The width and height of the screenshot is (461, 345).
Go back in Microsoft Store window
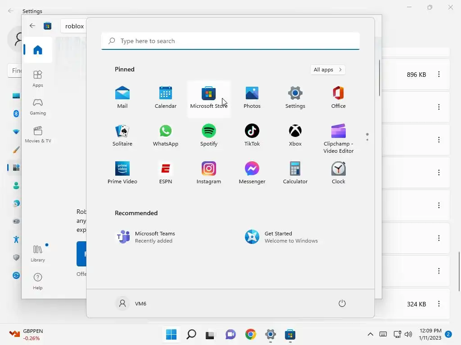pyautogui.click(x=32, y=26)
